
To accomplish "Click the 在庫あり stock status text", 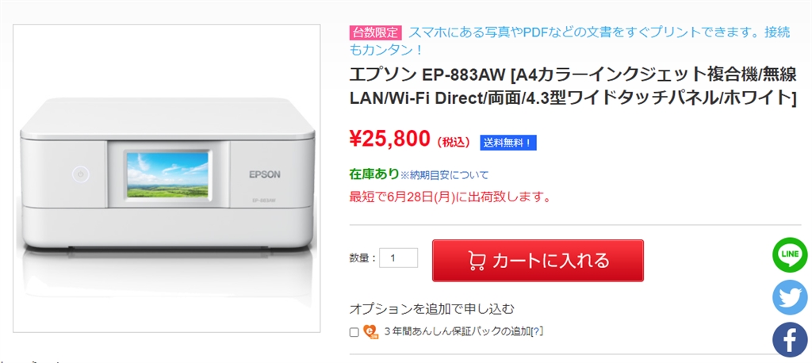I will click(x=373, y=174).
